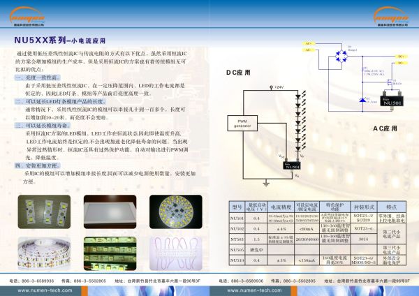419x296 pixels.
Task: Click the fax number 886-3-5502805 on left page
Action: (90, 281)
